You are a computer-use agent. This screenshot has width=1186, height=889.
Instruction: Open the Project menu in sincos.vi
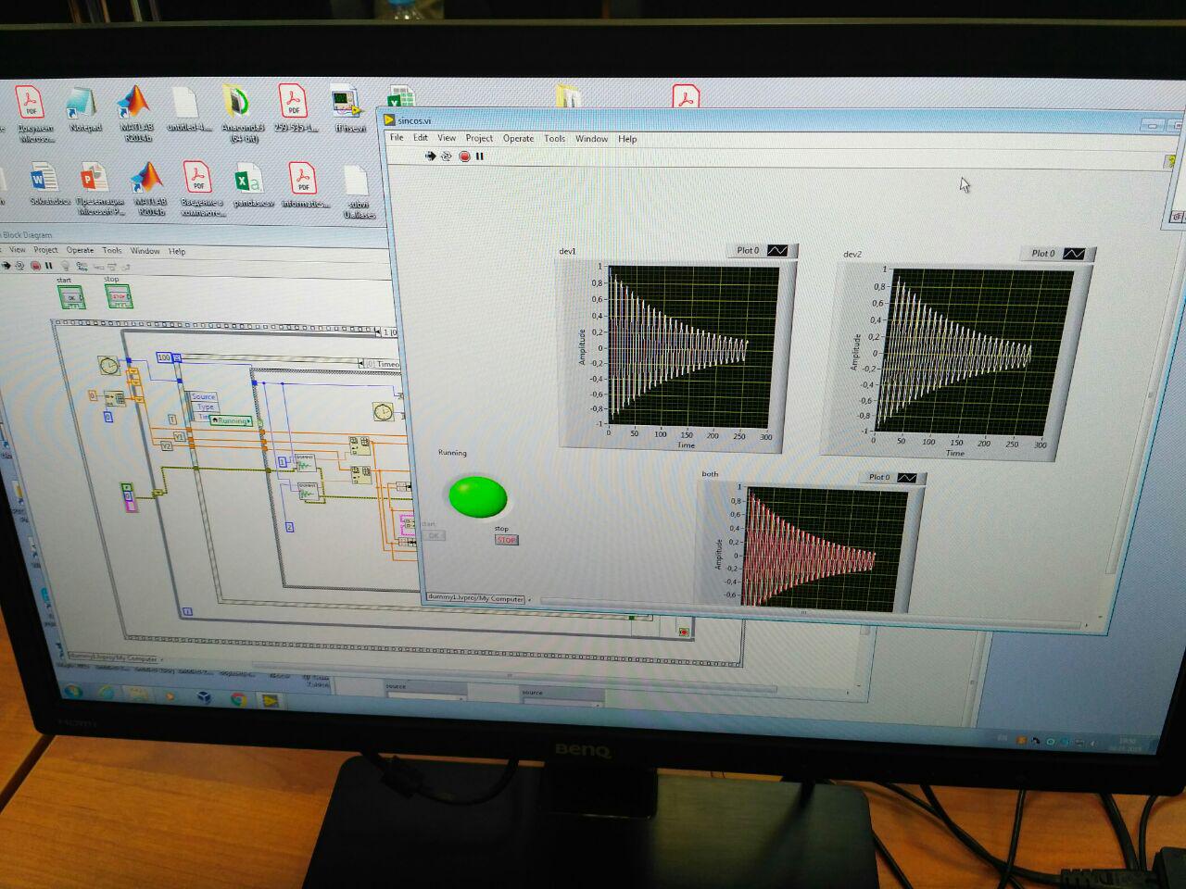[479, 138]
